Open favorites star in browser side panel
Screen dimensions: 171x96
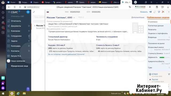pos(3,18)
